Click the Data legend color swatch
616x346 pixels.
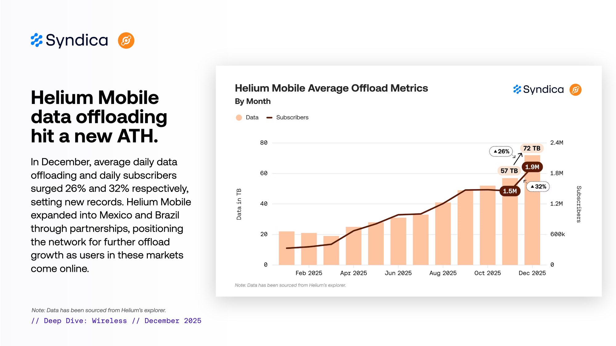(239, 117)
